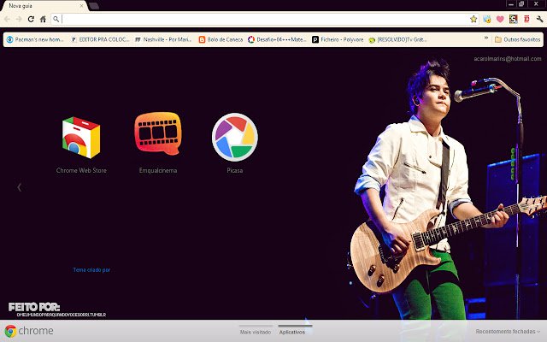The image size is (547, 342).
Task: Bookmark this page with the star icon
Action: pyautogui.click(x=473, y=19)
